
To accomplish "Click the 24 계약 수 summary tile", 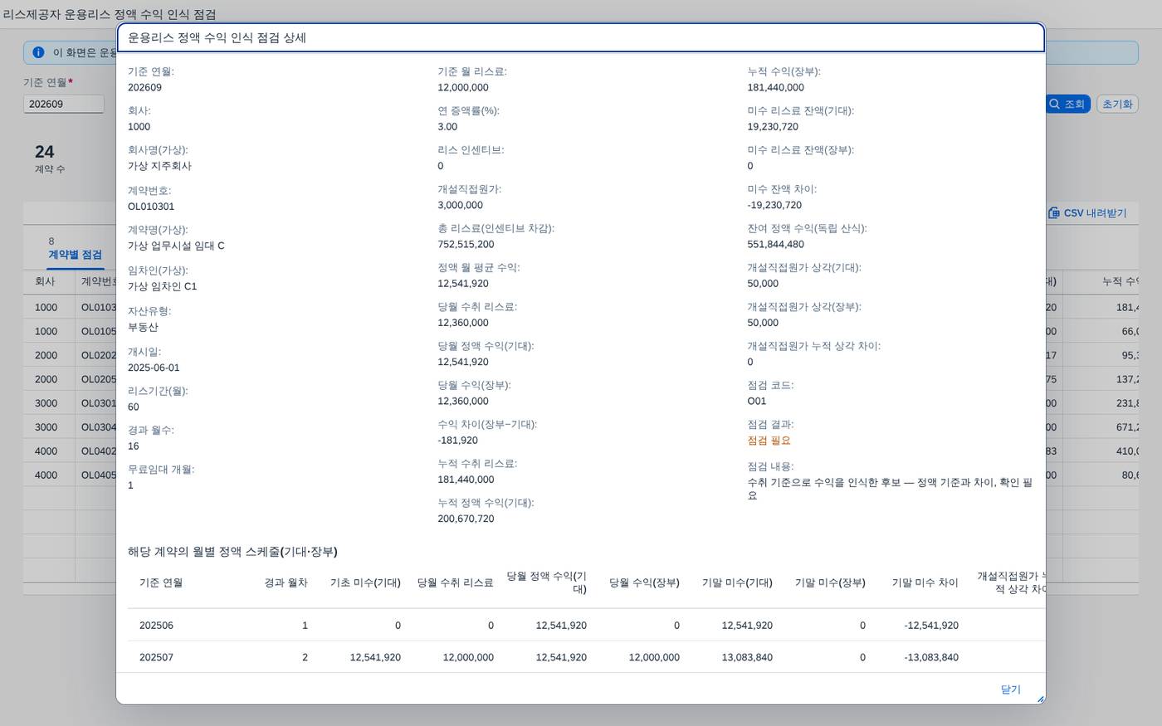I will coord(49,158).
